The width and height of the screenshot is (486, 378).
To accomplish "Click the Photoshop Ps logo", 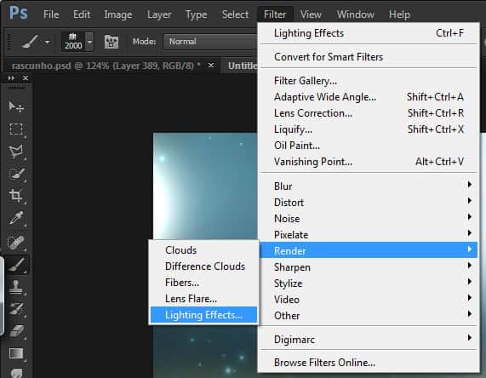I will point(18,14).
